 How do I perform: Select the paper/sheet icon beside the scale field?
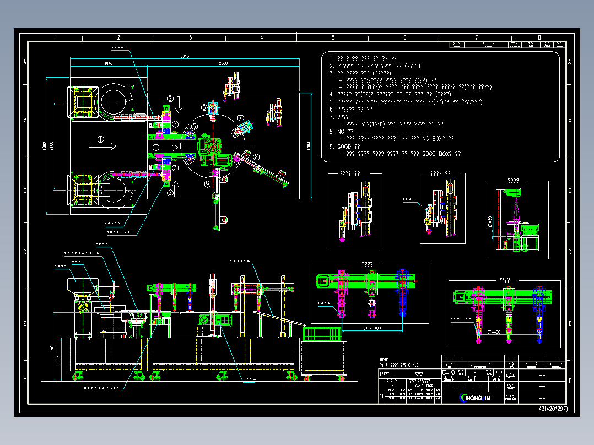click(445, 371)
